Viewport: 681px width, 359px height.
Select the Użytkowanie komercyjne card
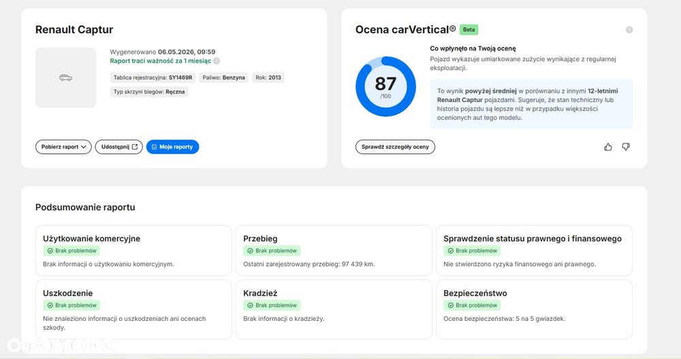pos(133,251)
